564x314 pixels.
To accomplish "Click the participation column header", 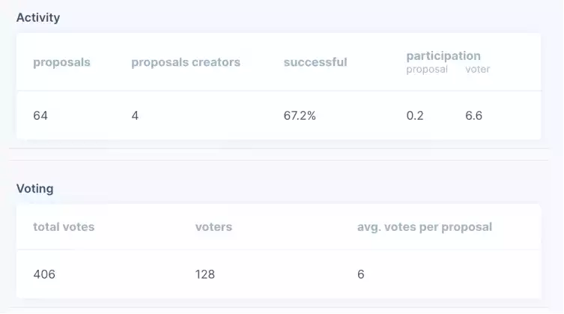I will pos(443,55).
